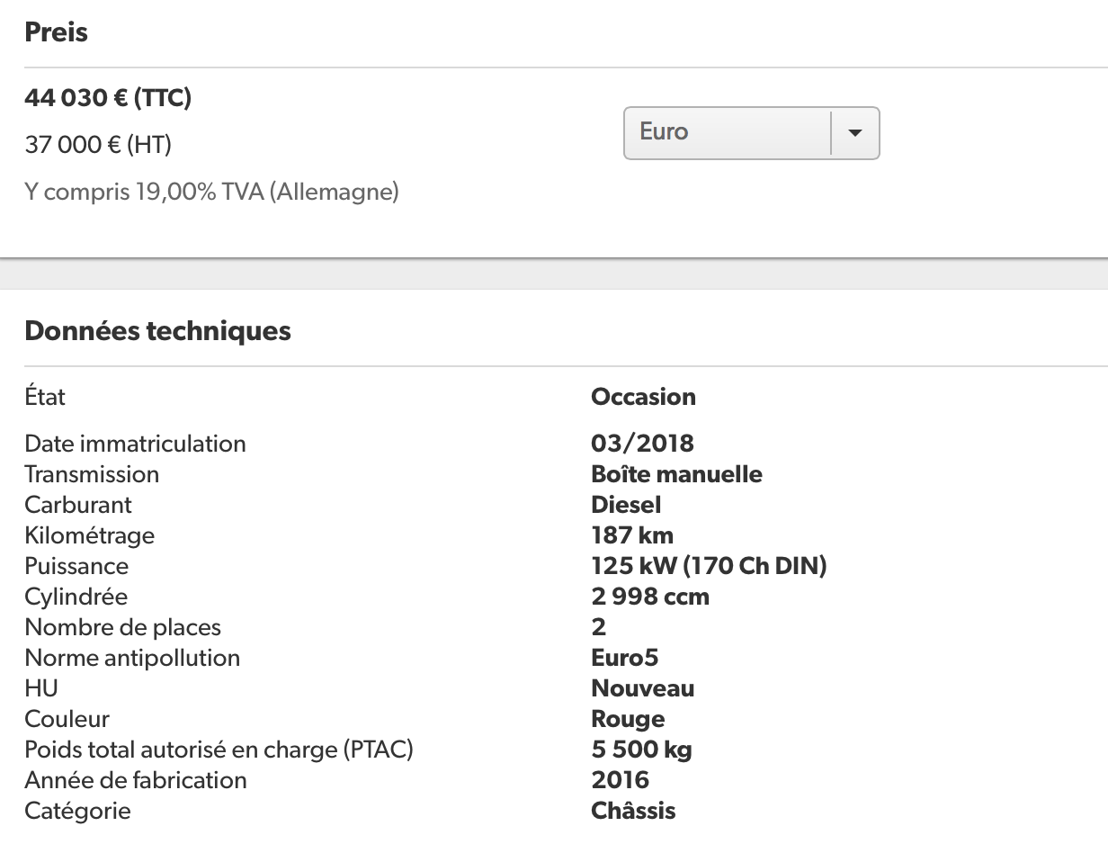This screenshot has width=1108, height=853.
Task: Click the Châssis category value
Action: [x=633, y=811]
